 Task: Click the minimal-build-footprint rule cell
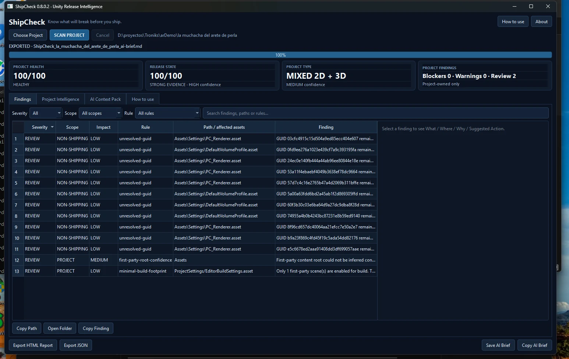145,271
